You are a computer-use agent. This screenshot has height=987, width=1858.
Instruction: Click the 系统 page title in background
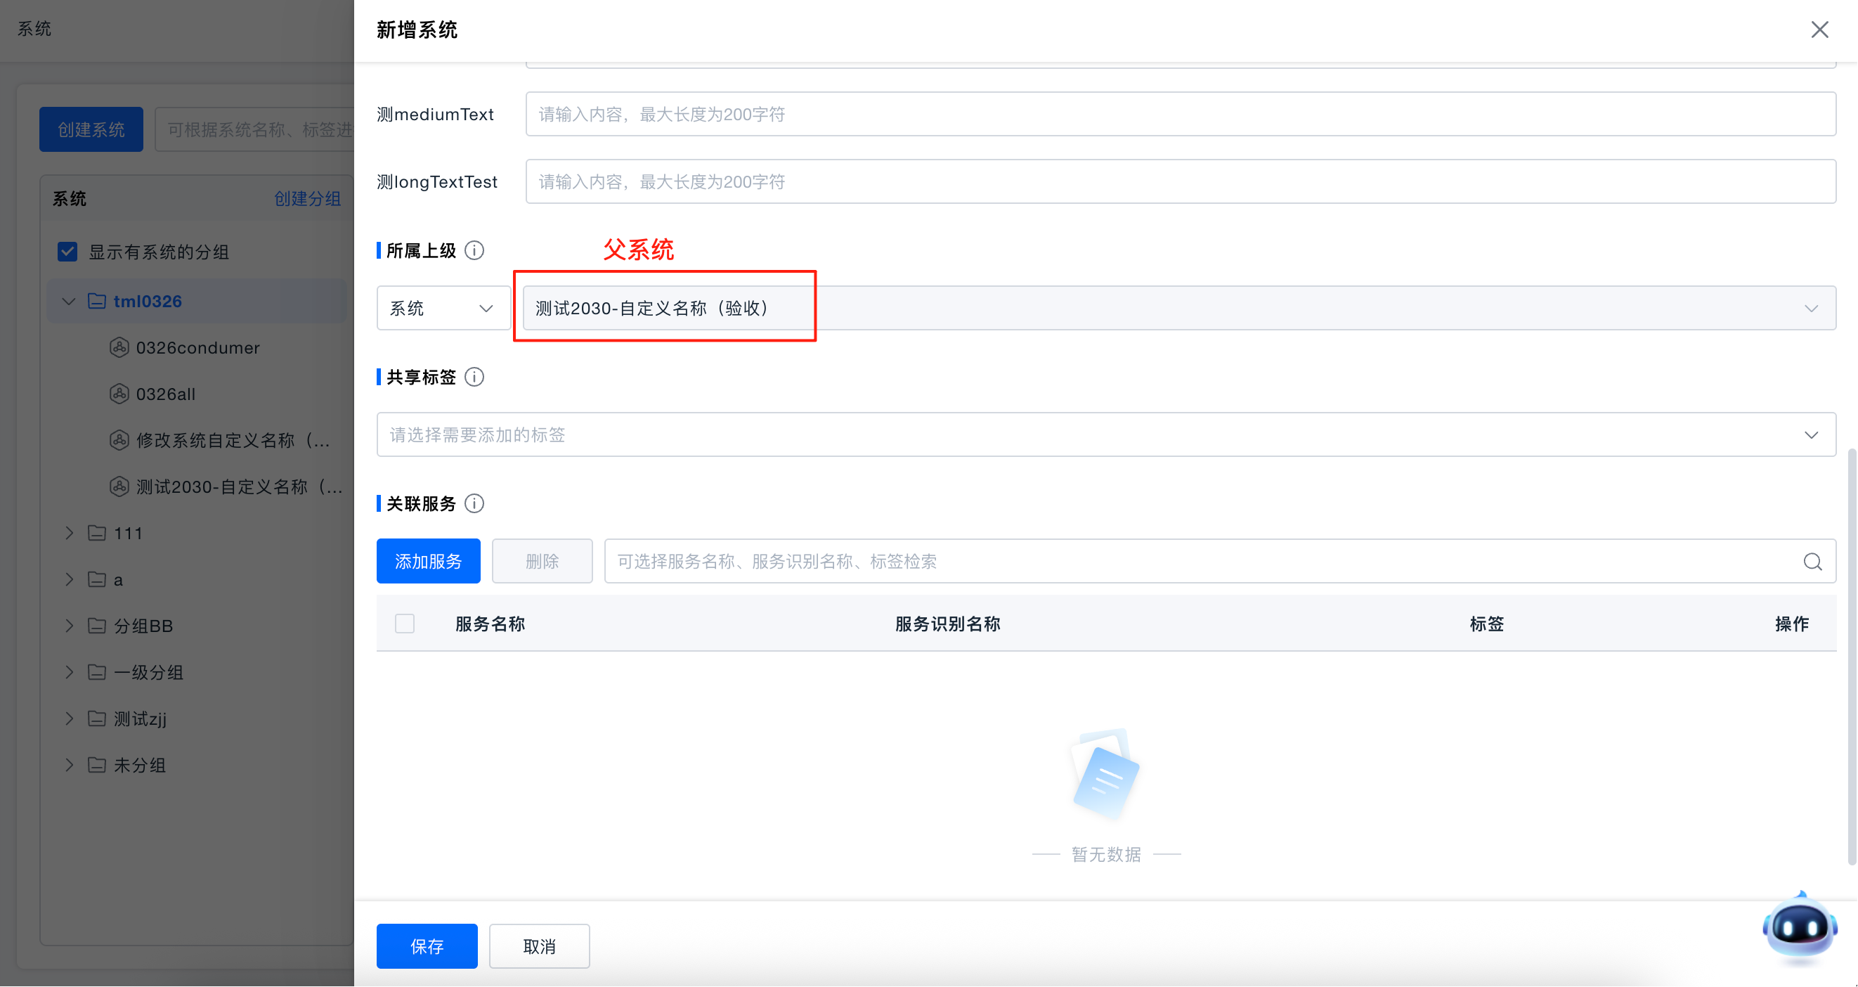pos(34,29)
